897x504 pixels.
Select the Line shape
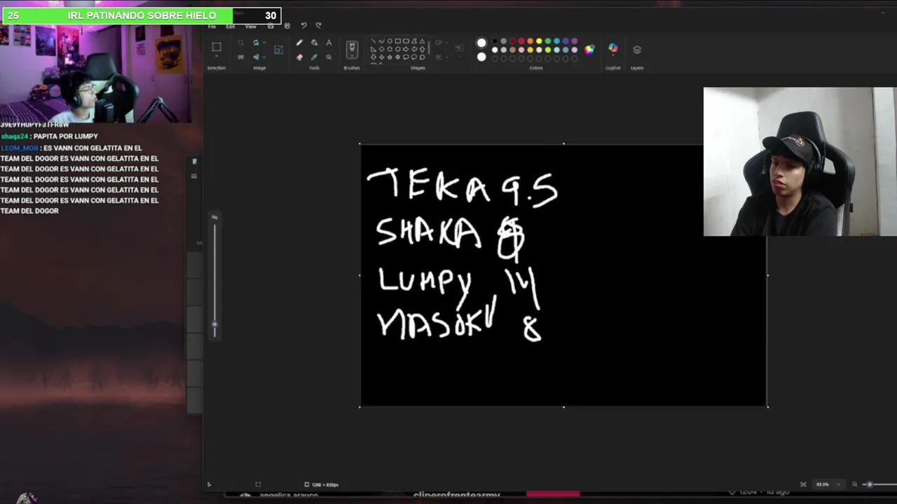tap(373, 41)
